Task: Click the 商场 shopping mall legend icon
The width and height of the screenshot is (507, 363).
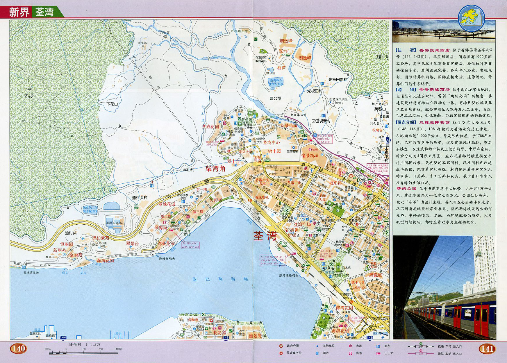Action: [x=350, y=346]
